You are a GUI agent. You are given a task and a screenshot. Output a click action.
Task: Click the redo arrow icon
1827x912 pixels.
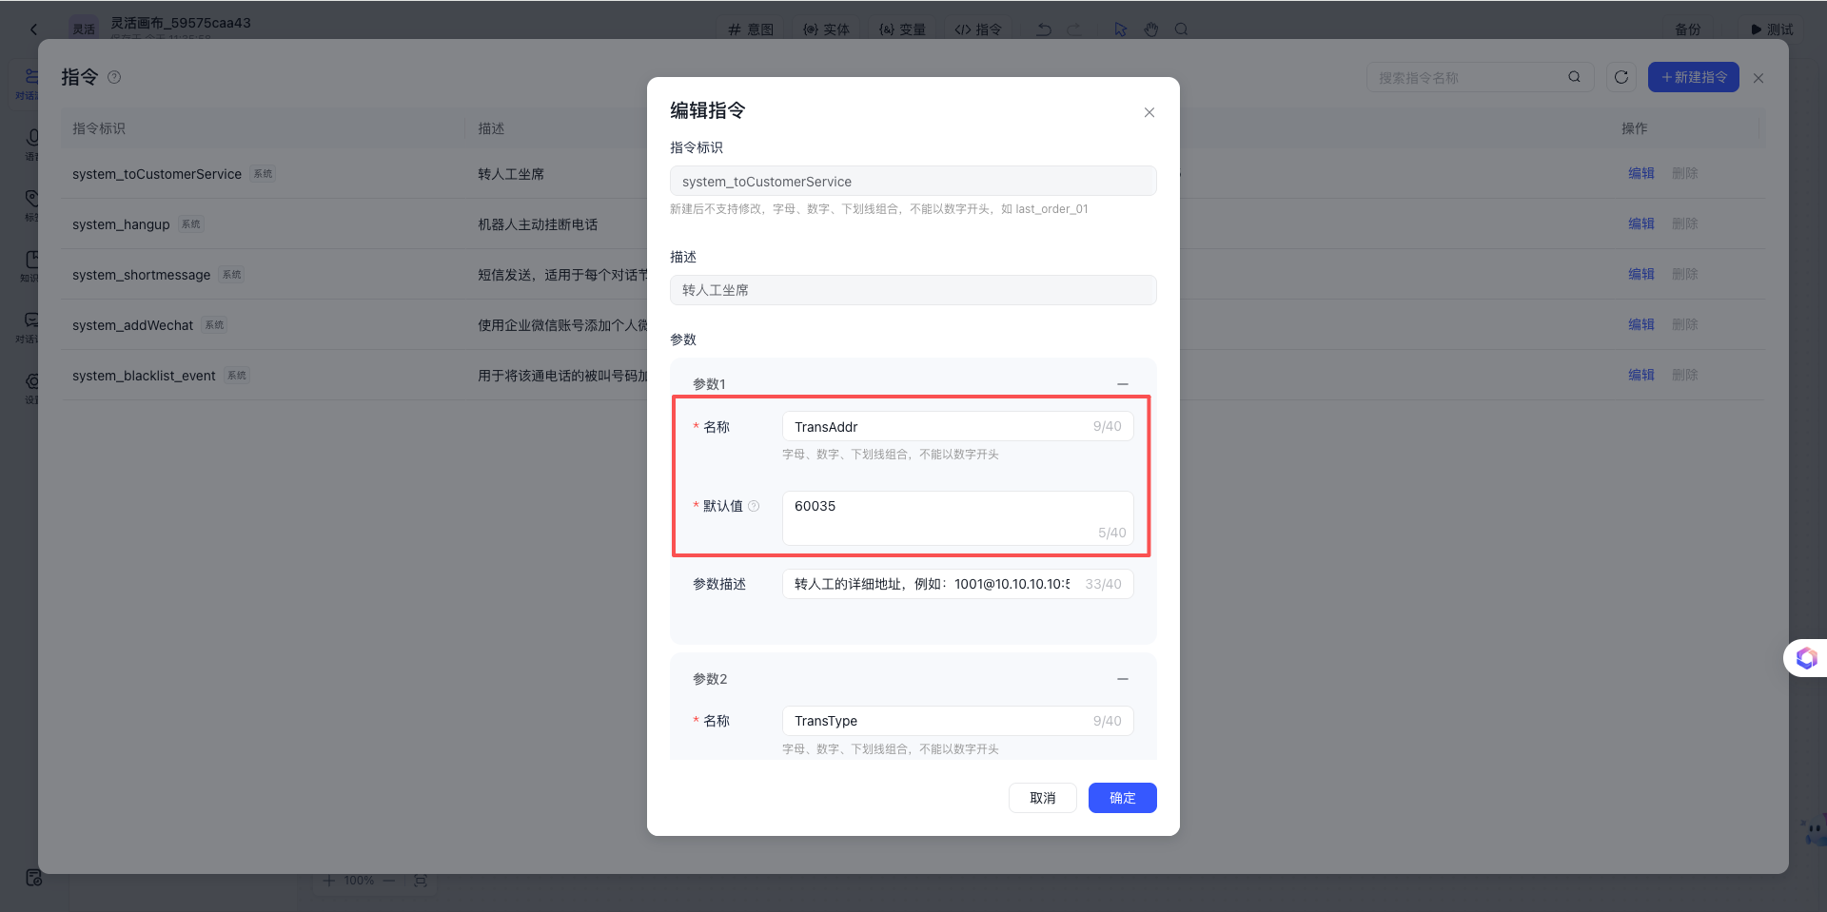pos(1074,29)
